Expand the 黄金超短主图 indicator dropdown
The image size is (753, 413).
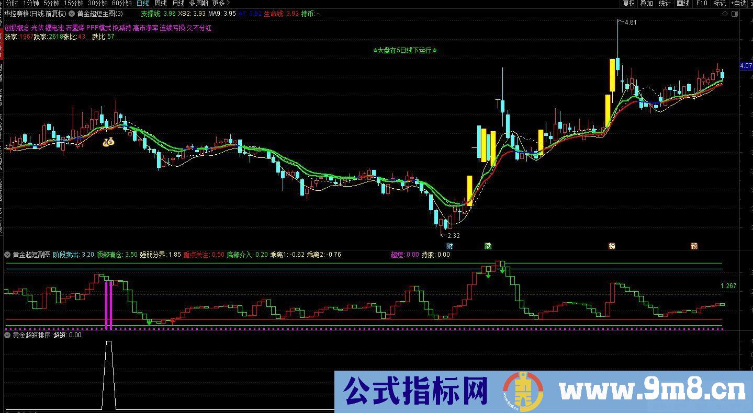tap(72, 14)
